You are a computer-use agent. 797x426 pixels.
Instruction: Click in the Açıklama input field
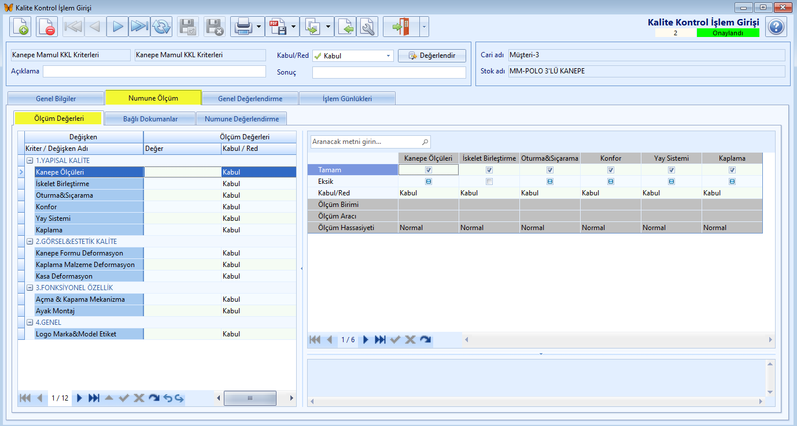[154, 72]
